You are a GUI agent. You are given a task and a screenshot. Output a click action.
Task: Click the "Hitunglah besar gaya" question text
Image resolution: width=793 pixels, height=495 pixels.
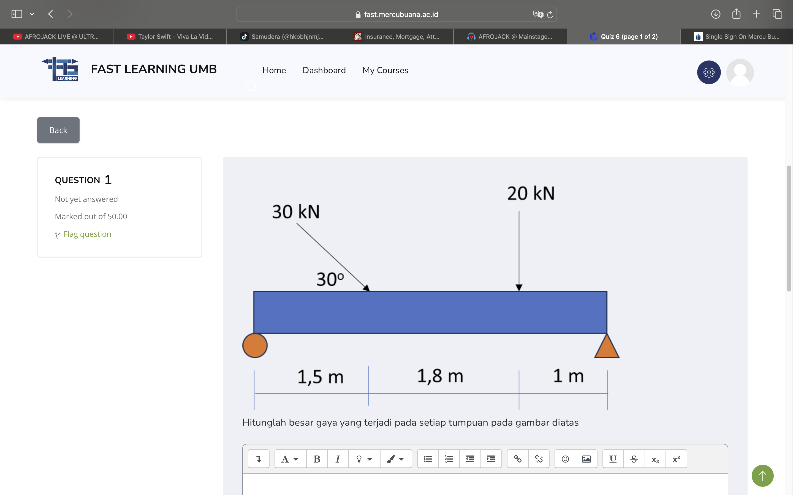pos(410,422)
